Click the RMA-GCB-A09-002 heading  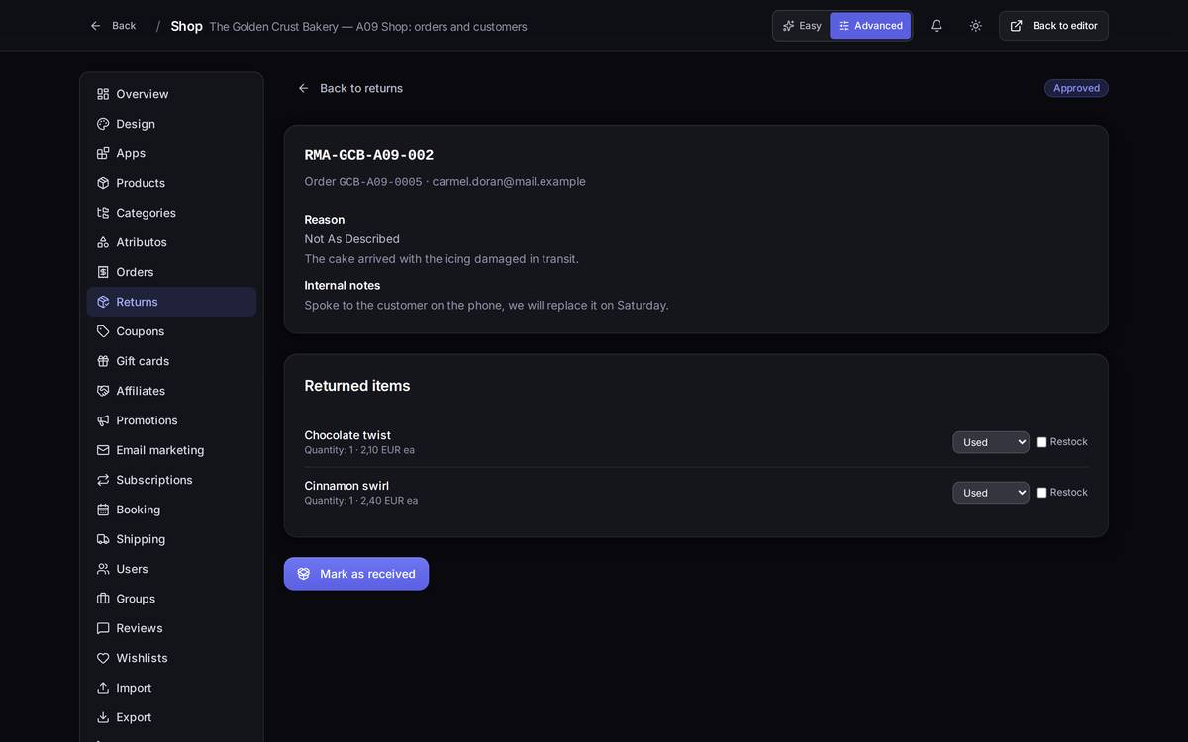click(369, 155)
